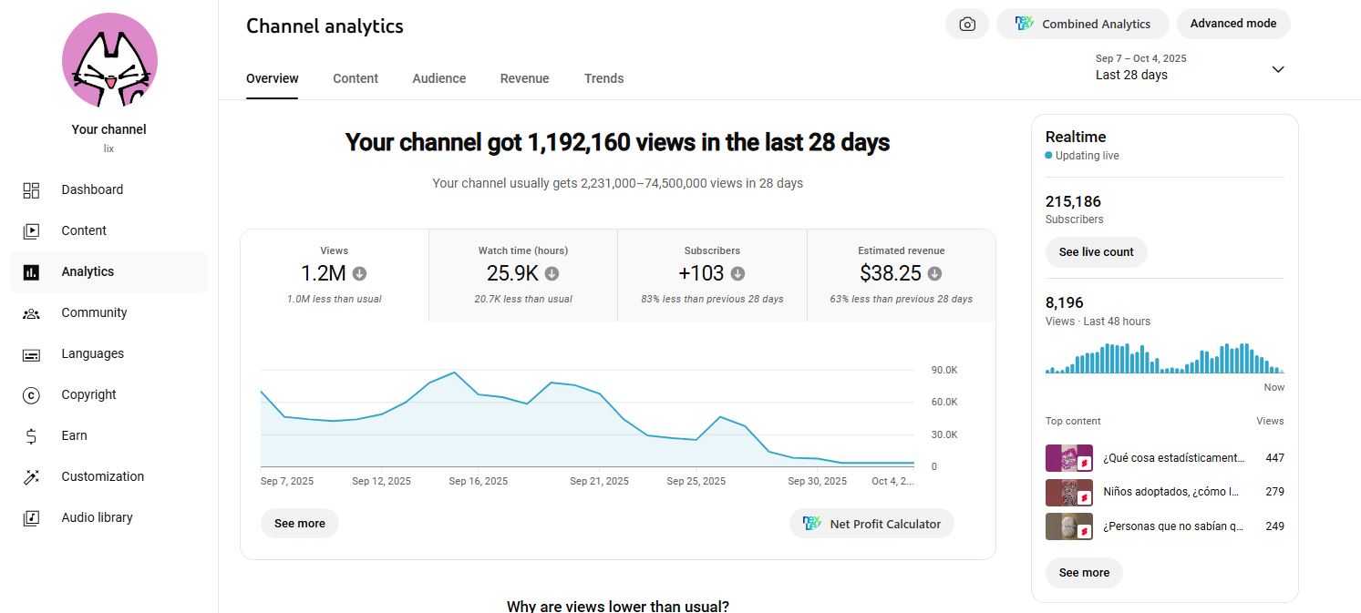Click See live count button
Viewport: 1361px width, 613px height.
click(1096, 252)
